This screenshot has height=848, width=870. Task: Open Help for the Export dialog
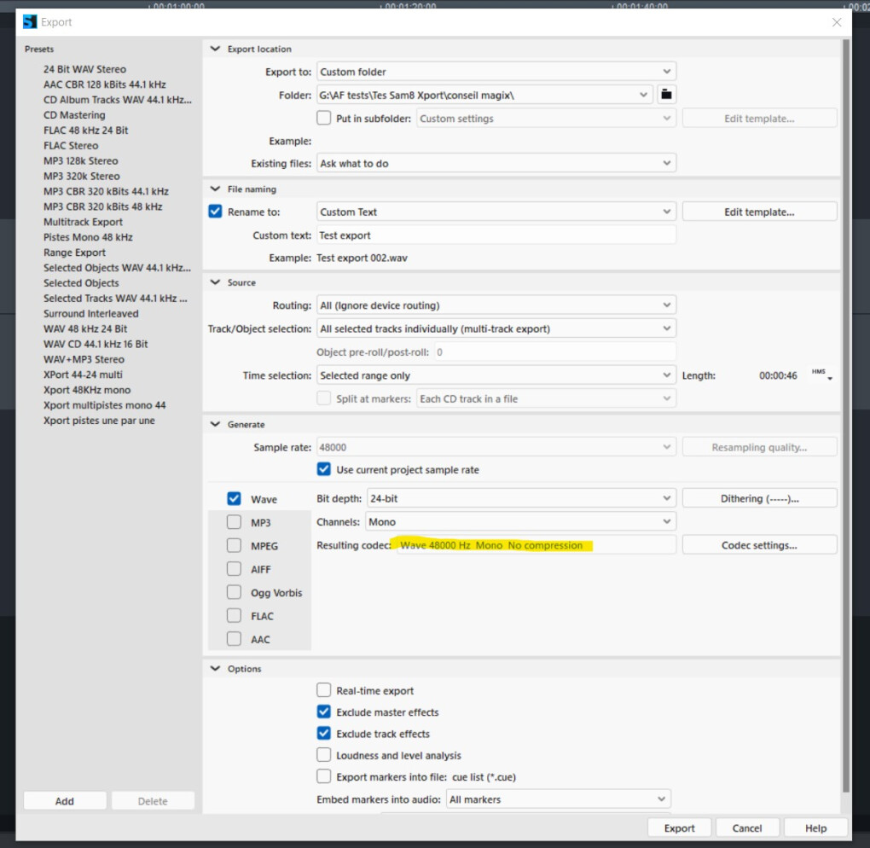coord(815,828)
